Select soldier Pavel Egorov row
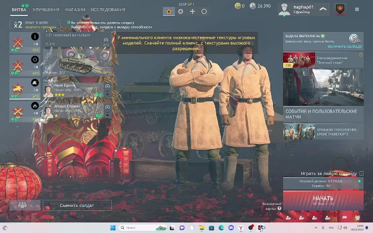 click(x=77, y=90)
